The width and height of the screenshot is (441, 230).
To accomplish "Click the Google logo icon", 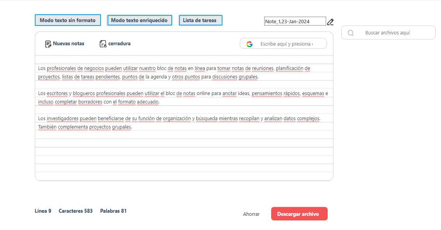I will click(250, 44).
